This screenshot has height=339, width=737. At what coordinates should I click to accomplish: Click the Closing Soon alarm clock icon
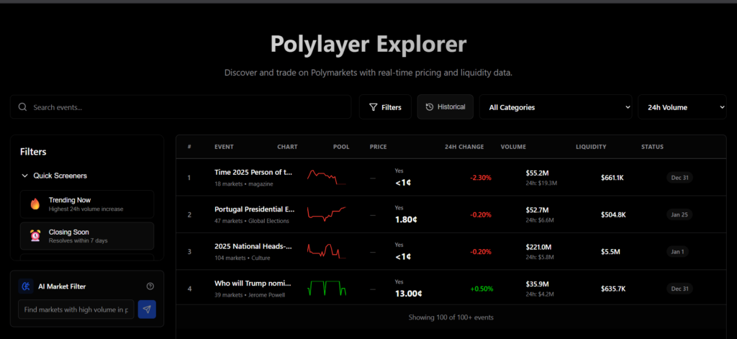[x=35, y=235]
